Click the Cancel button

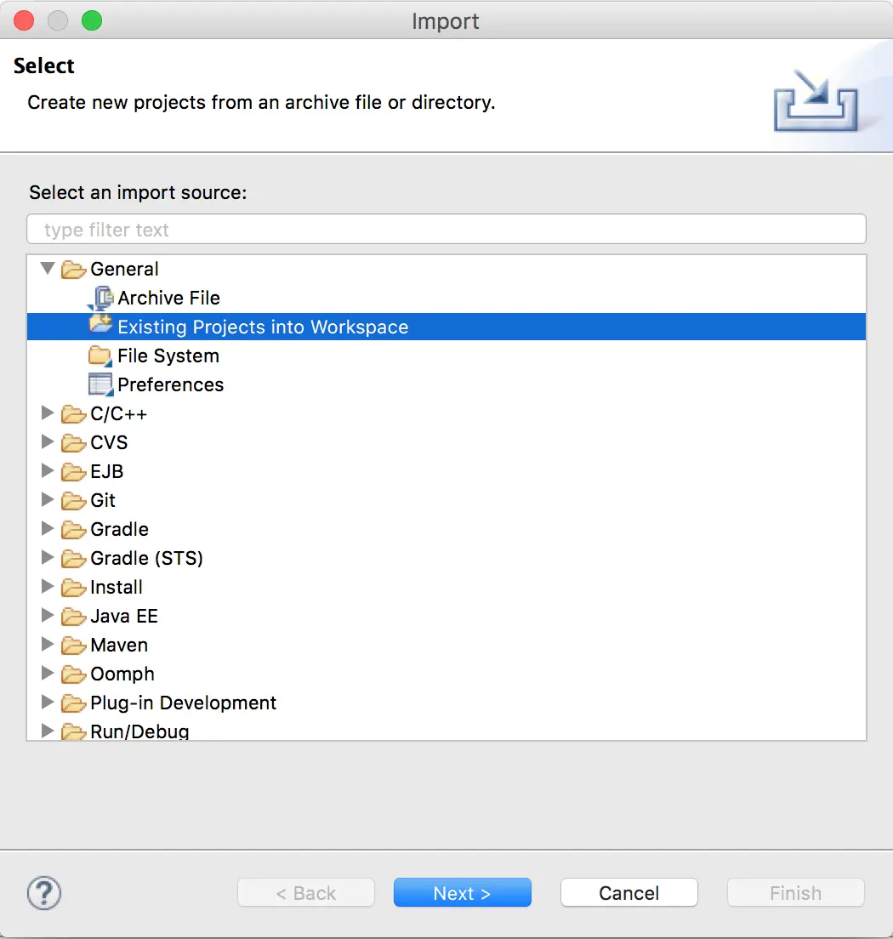pos(629,893)
